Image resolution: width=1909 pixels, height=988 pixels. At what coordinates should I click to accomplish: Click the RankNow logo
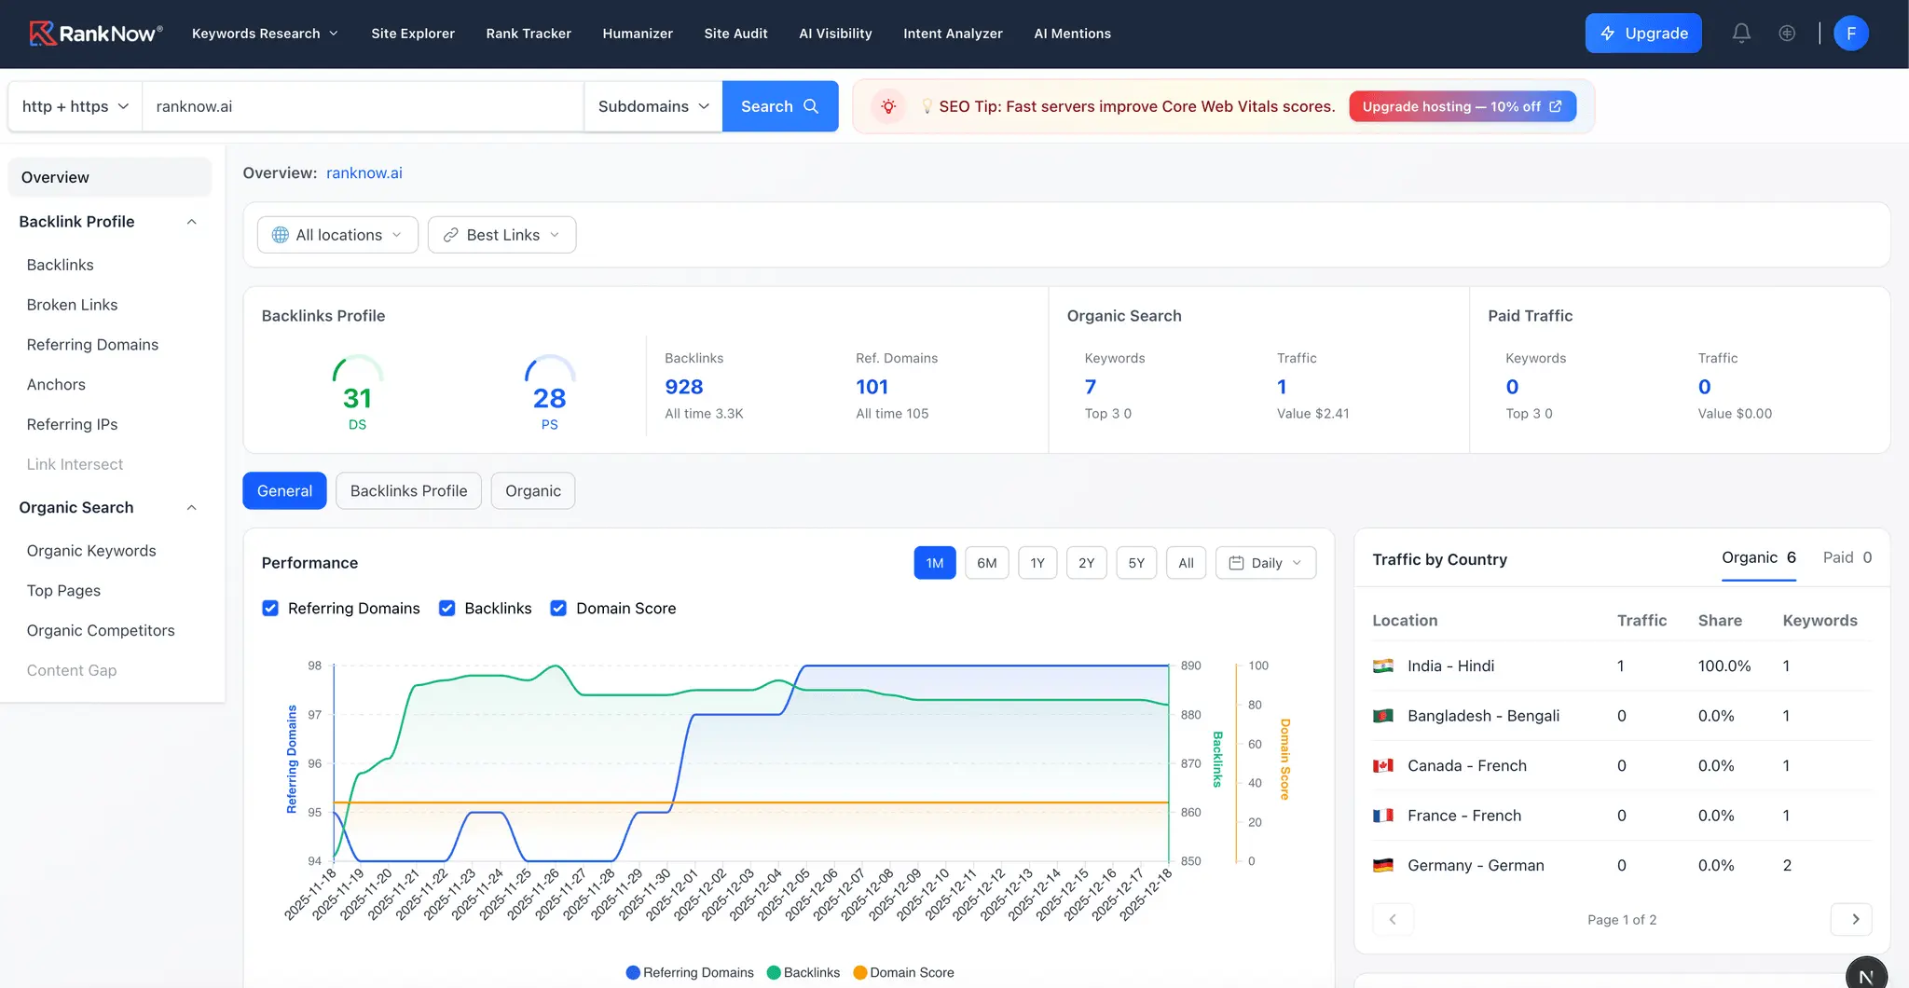click(96, 34)
